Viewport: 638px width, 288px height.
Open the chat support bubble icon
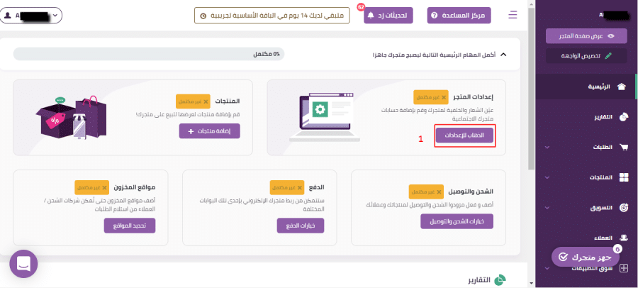[23, 264]
